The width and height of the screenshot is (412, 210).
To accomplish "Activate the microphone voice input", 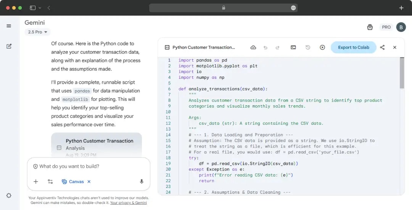I will point(142,181).
